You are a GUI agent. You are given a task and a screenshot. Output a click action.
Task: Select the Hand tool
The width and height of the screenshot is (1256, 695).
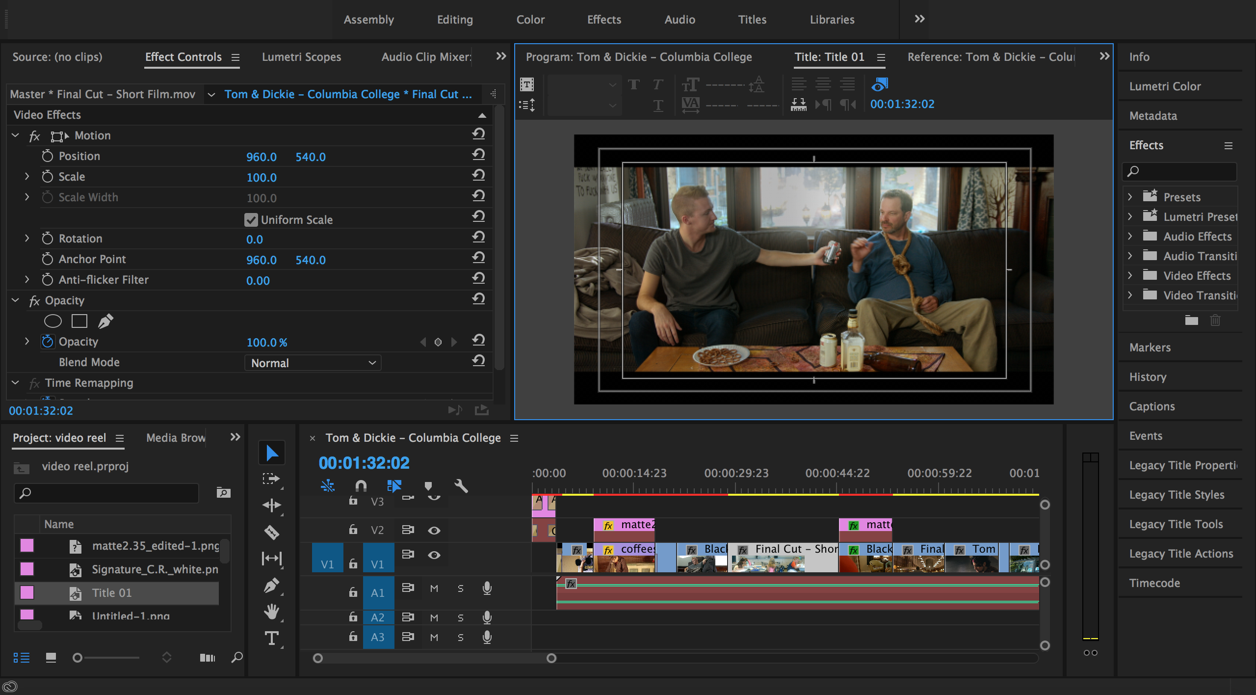272,612
